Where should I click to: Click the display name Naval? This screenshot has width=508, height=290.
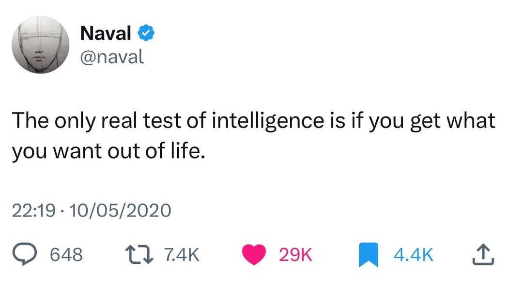(106, 33)
